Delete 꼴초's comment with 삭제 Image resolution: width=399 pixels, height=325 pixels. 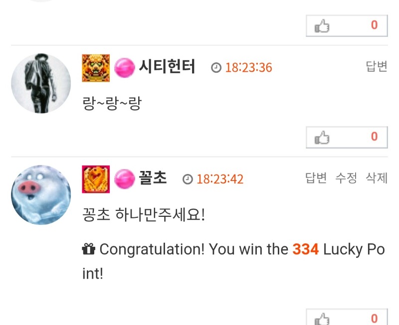click(x=377, y=178)
